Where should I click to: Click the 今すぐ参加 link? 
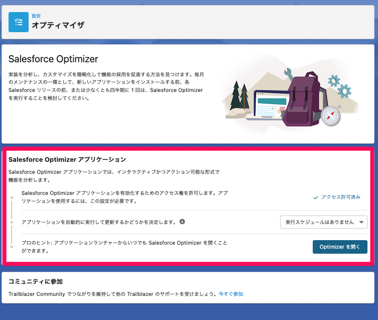(x=231, y=294)
